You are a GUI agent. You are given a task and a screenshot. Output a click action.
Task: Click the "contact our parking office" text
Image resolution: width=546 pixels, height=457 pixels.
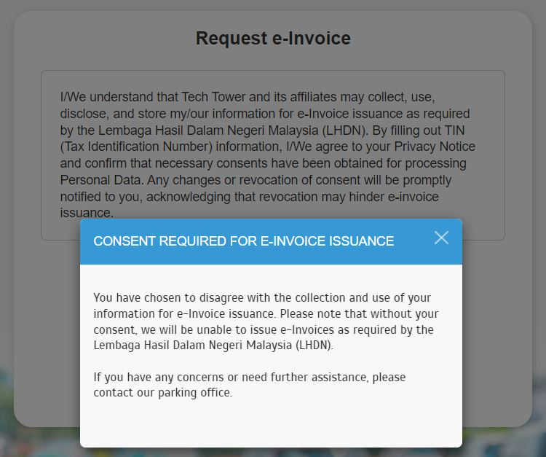click(x=162, y=393)
